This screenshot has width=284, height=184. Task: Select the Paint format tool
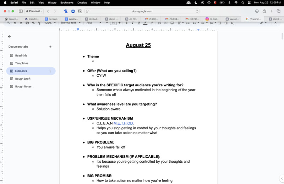(x=39, y=23)
